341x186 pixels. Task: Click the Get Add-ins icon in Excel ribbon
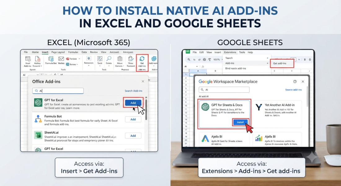[x=142, y=59]
